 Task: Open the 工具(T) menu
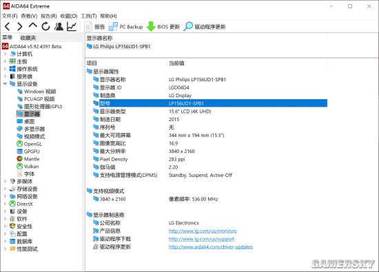pyautogui.click(x=89, y=16)
